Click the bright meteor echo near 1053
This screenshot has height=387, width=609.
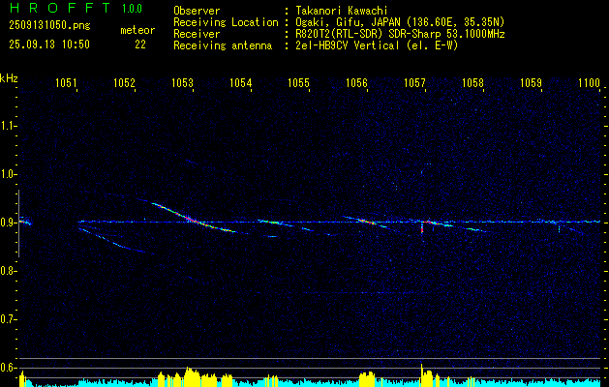(x=194, y=218)
